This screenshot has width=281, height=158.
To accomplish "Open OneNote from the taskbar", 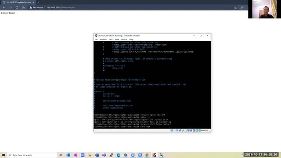I will coord(76,155).
